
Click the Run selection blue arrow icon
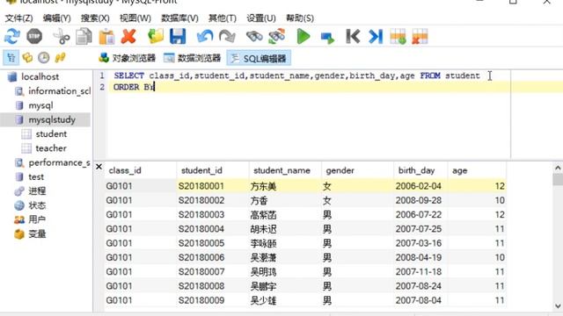[x=327, y=37]
